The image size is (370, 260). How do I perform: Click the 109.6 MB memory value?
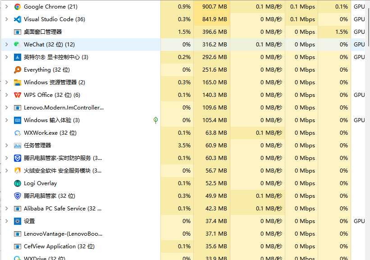215,108
